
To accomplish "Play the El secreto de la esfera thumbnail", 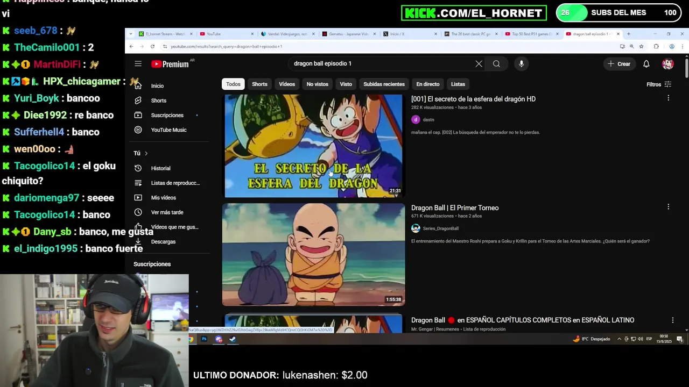I will tap(313, 146).
